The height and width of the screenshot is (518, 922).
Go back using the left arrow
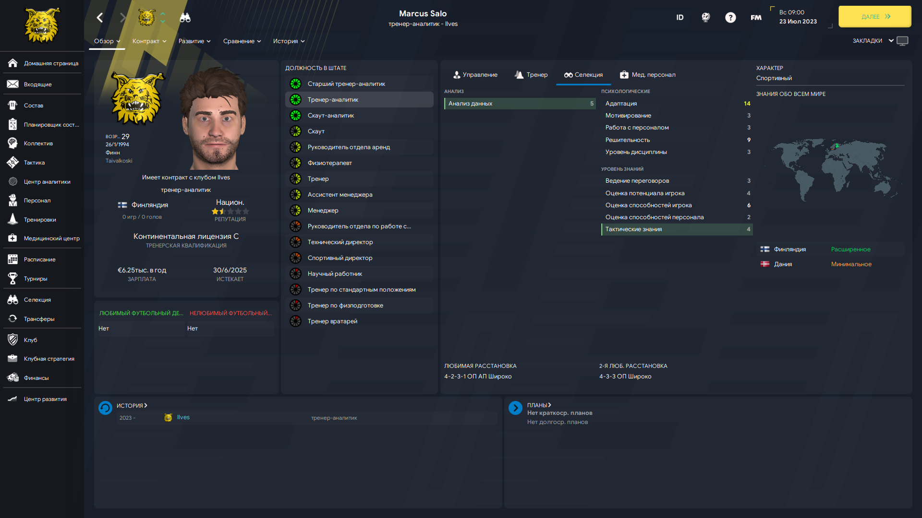(100, 18)
